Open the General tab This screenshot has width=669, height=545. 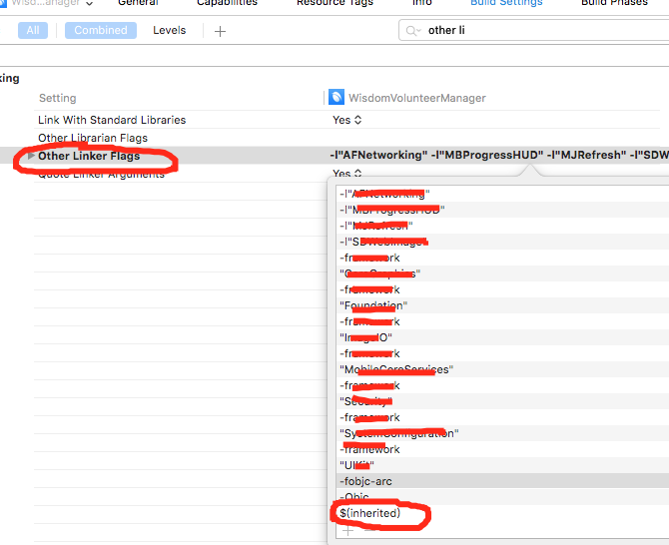[138, 3]
